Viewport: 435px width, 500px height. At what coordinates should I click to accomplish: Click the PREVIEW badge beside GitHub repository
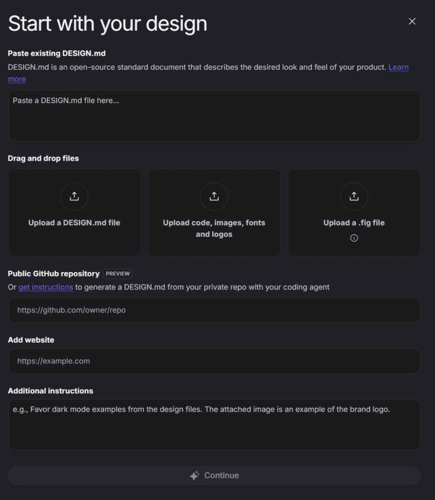tap(118, 273)
